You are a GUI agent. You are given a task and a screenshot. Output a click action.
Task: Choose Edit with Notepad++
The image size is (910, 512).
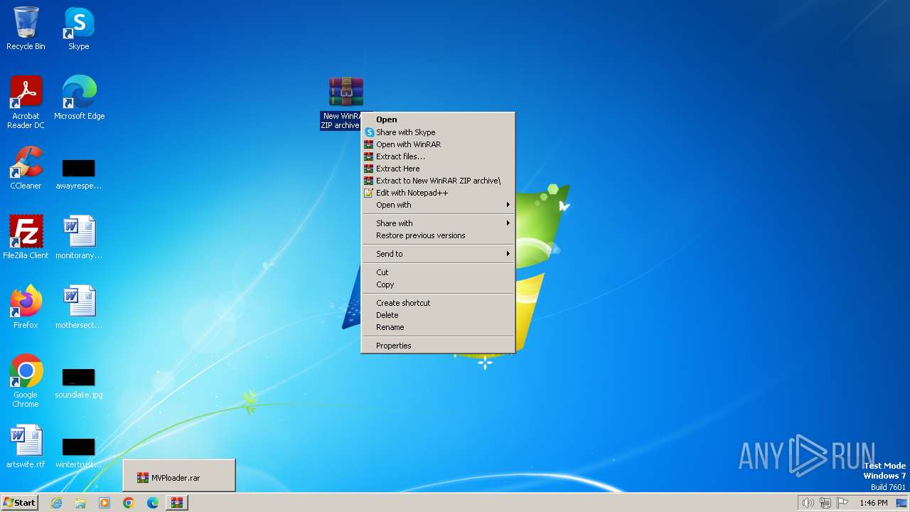coord(438,193)
